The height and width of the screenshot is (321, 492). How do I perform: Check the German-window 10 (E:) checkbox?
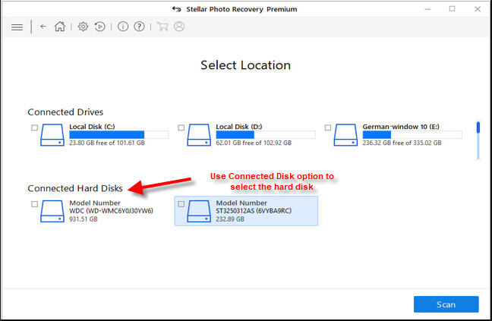[x=328, y=127]
